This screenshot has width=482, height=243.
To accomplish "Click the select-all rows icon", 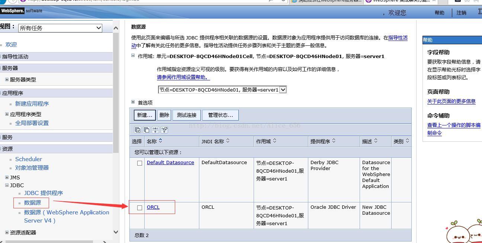I will click(138, 130).
